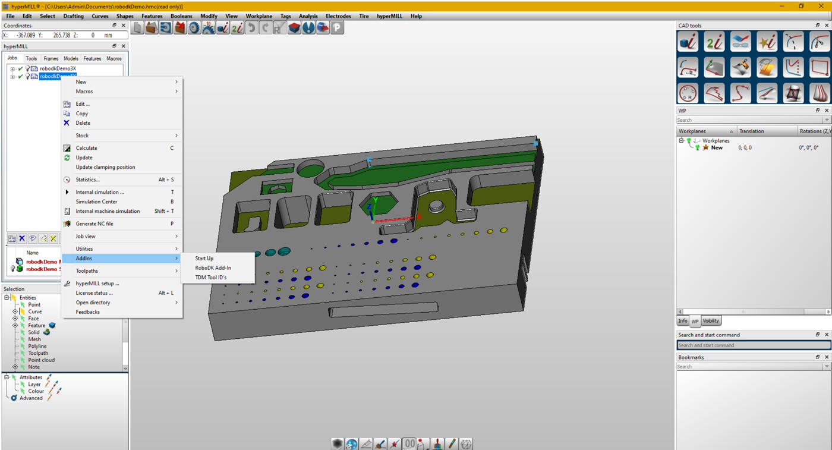Open the Analysis menu

pos(308,16)
